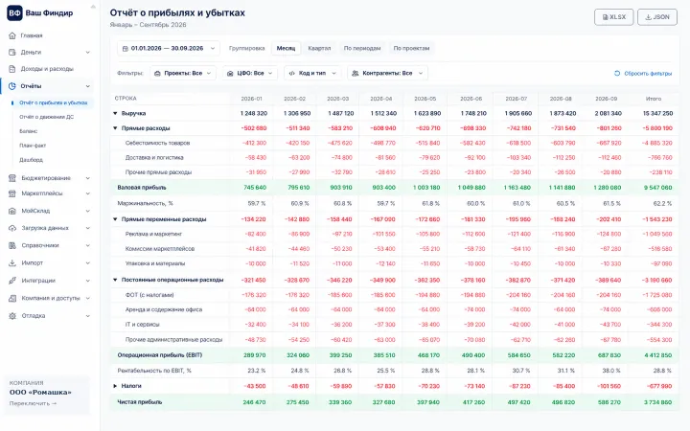Image resolution: width=690 pixels, height=431 pixels.
Task: Open the Баланс report
Action: pyautogui.click(x=28, y=131)
